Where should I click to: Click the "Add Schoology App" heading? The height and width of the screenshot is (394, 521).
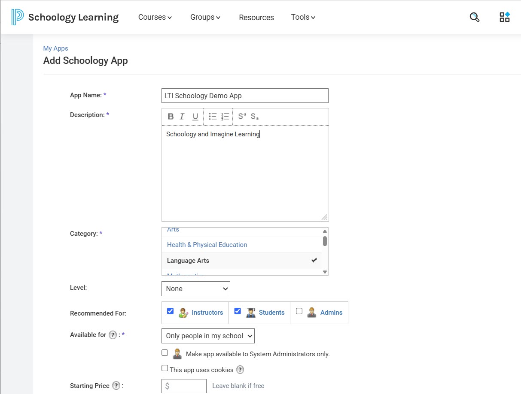click(85, 60)
